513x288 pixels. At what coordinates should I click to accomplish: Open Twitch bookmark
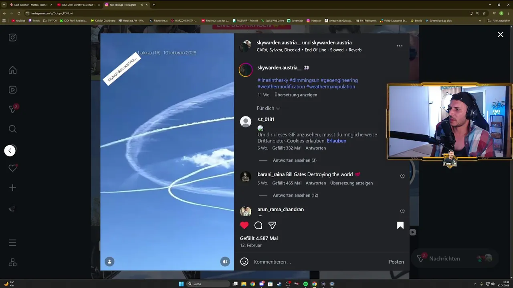tap(34, 20)
